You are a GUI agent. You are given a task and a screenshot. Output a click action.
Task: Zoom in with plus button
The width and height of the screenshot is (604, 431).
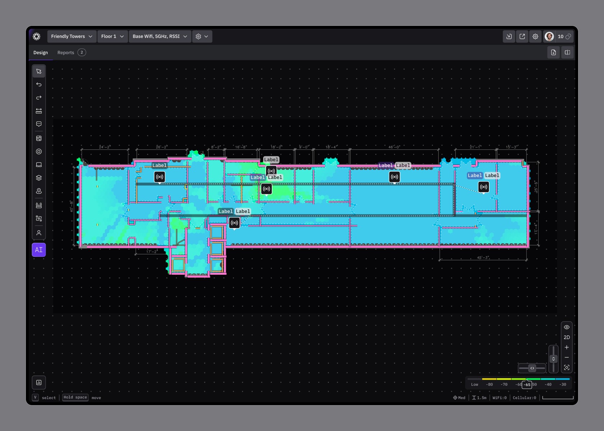point(567,347)
